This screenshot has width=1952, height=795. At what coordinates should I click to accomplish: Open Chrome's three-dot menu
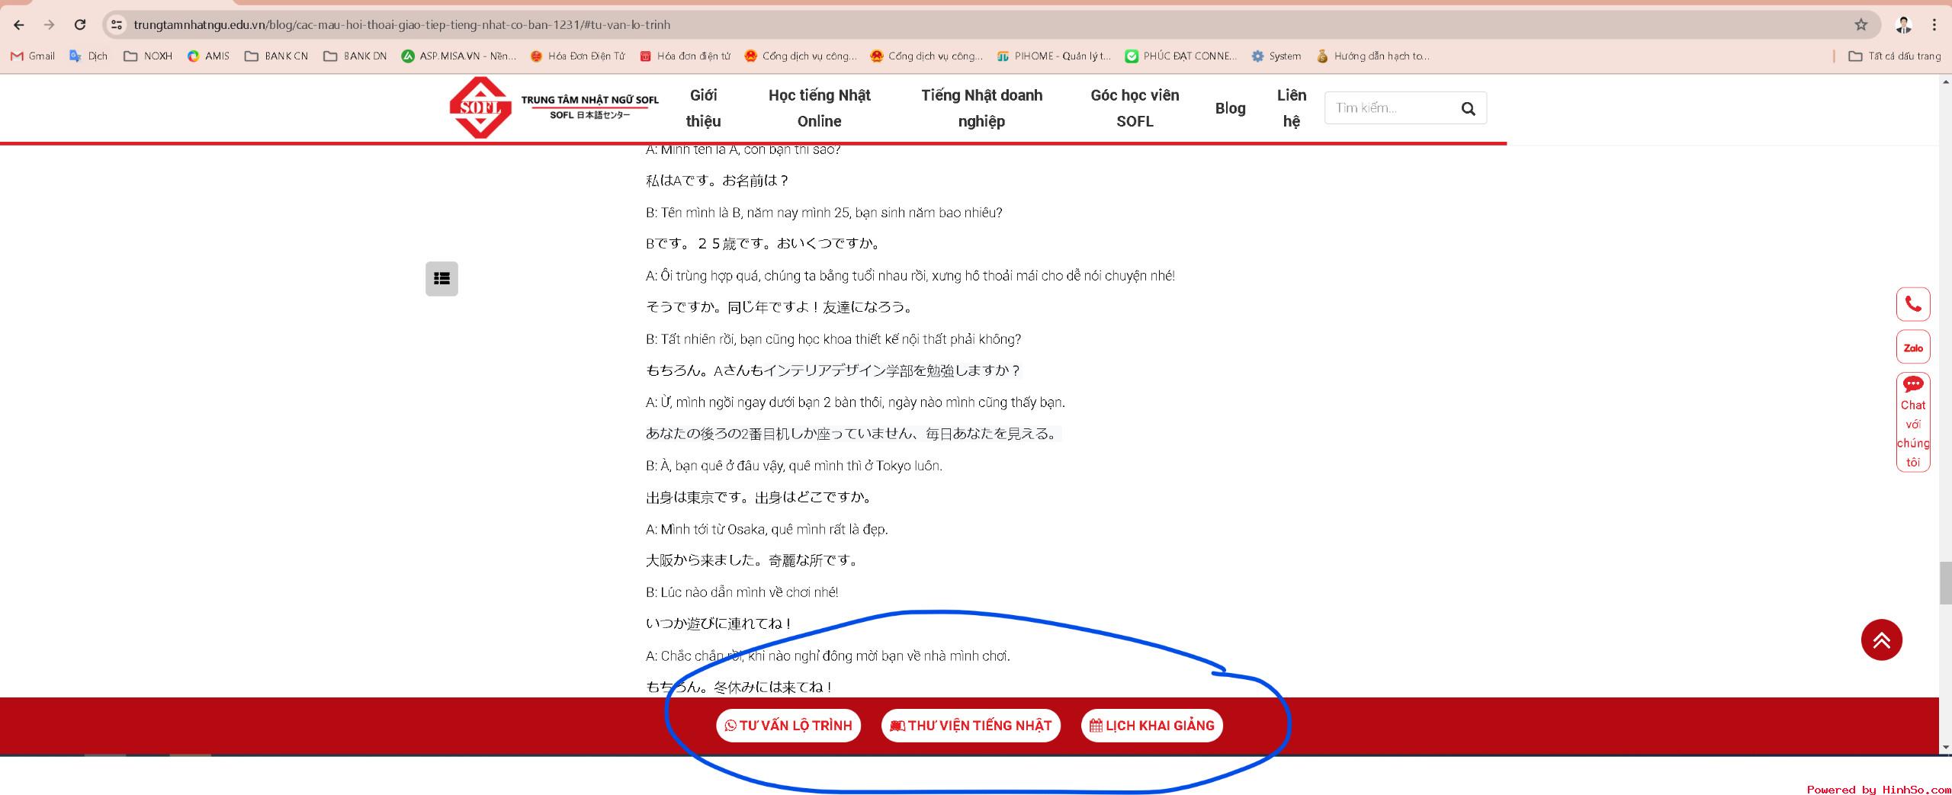coord(1934,24)
